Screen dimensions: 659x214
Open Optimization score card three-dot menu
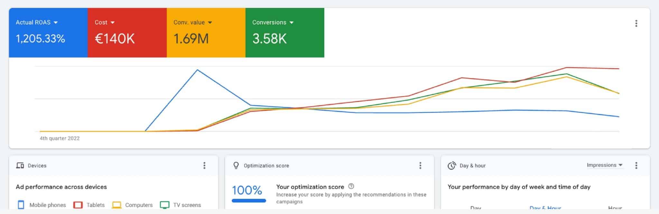coord(420,165)
